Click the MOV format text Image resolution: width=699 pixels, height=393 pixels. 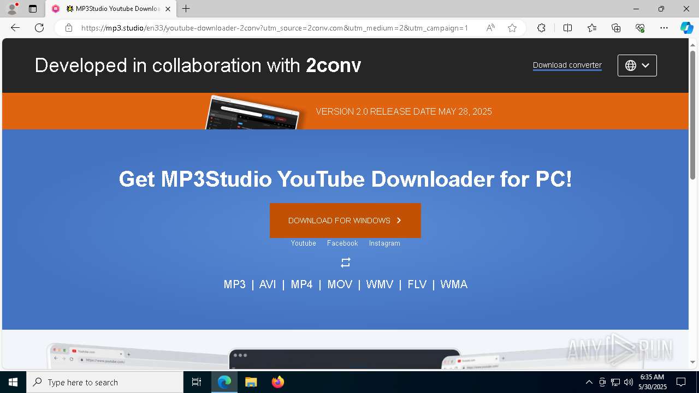click(x=340, y=284)
